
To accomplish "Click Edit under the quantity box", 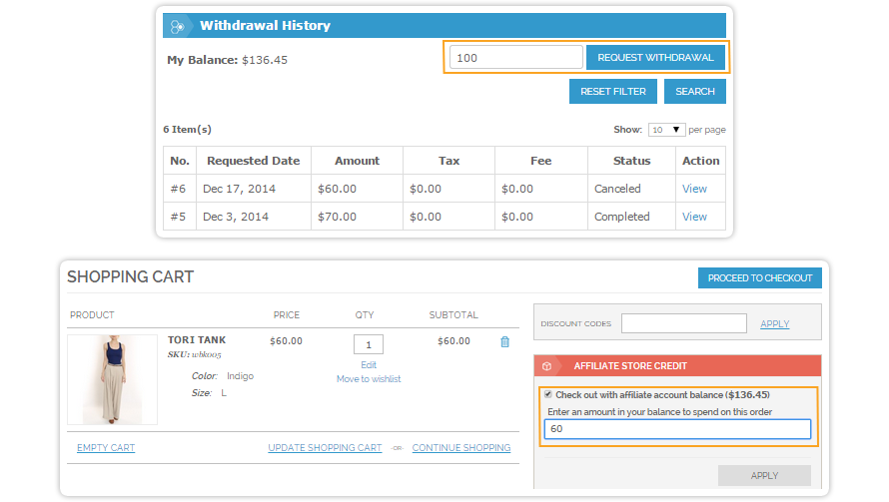I will [369, 365].
